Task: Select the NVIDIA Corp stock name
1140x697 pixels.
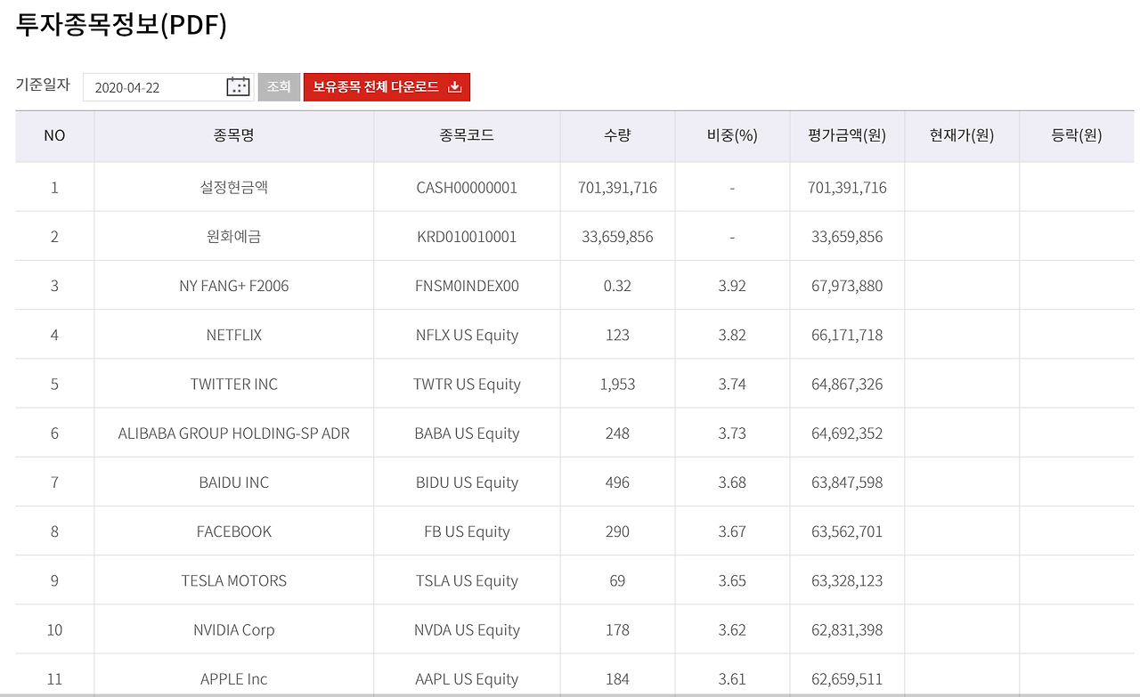Action: (234, 629)
